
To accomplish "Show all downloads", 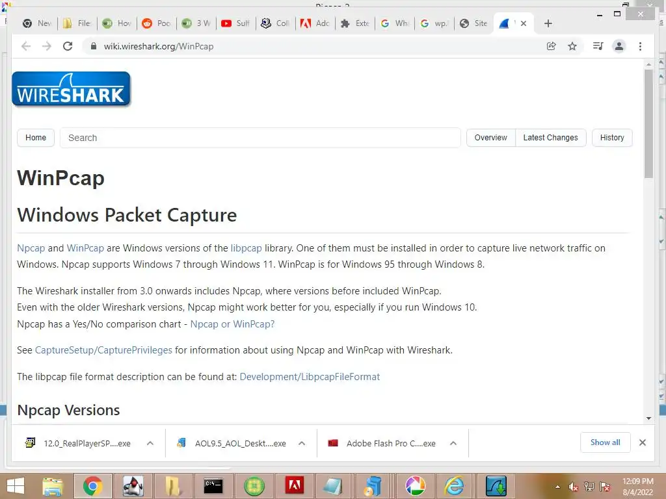I will [606, 442].
